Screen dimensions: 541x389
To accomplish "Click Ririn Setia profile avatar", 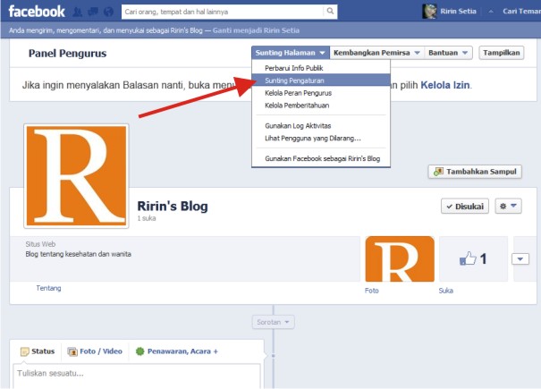I will click(429, 12).
